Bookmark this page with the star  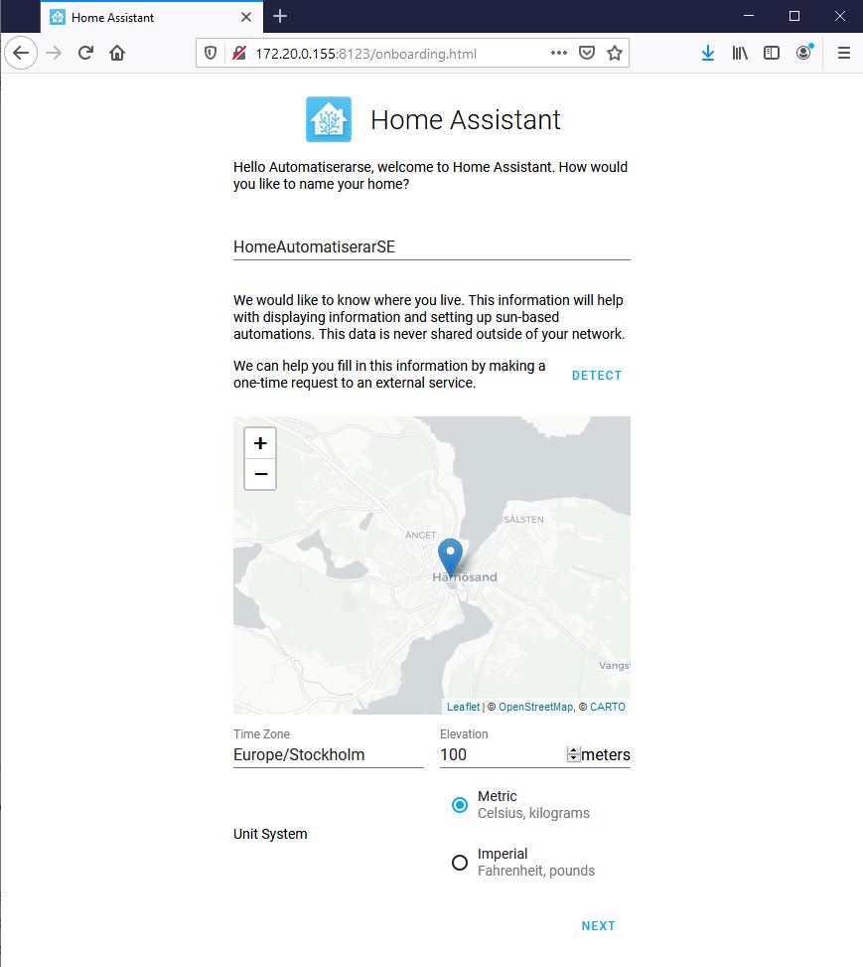tap(615, 53)
